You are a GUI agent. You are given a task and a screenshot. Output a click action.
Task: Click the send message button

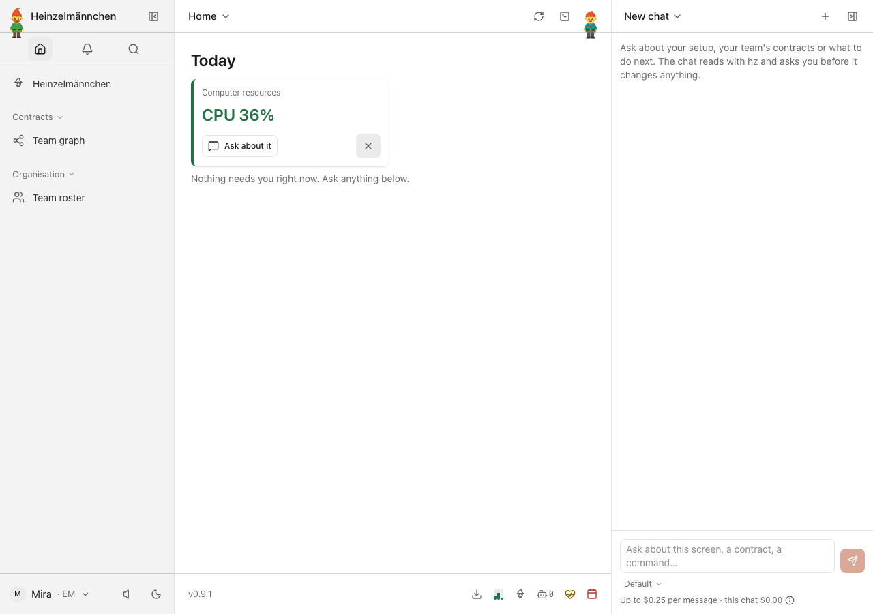[853, 561]
